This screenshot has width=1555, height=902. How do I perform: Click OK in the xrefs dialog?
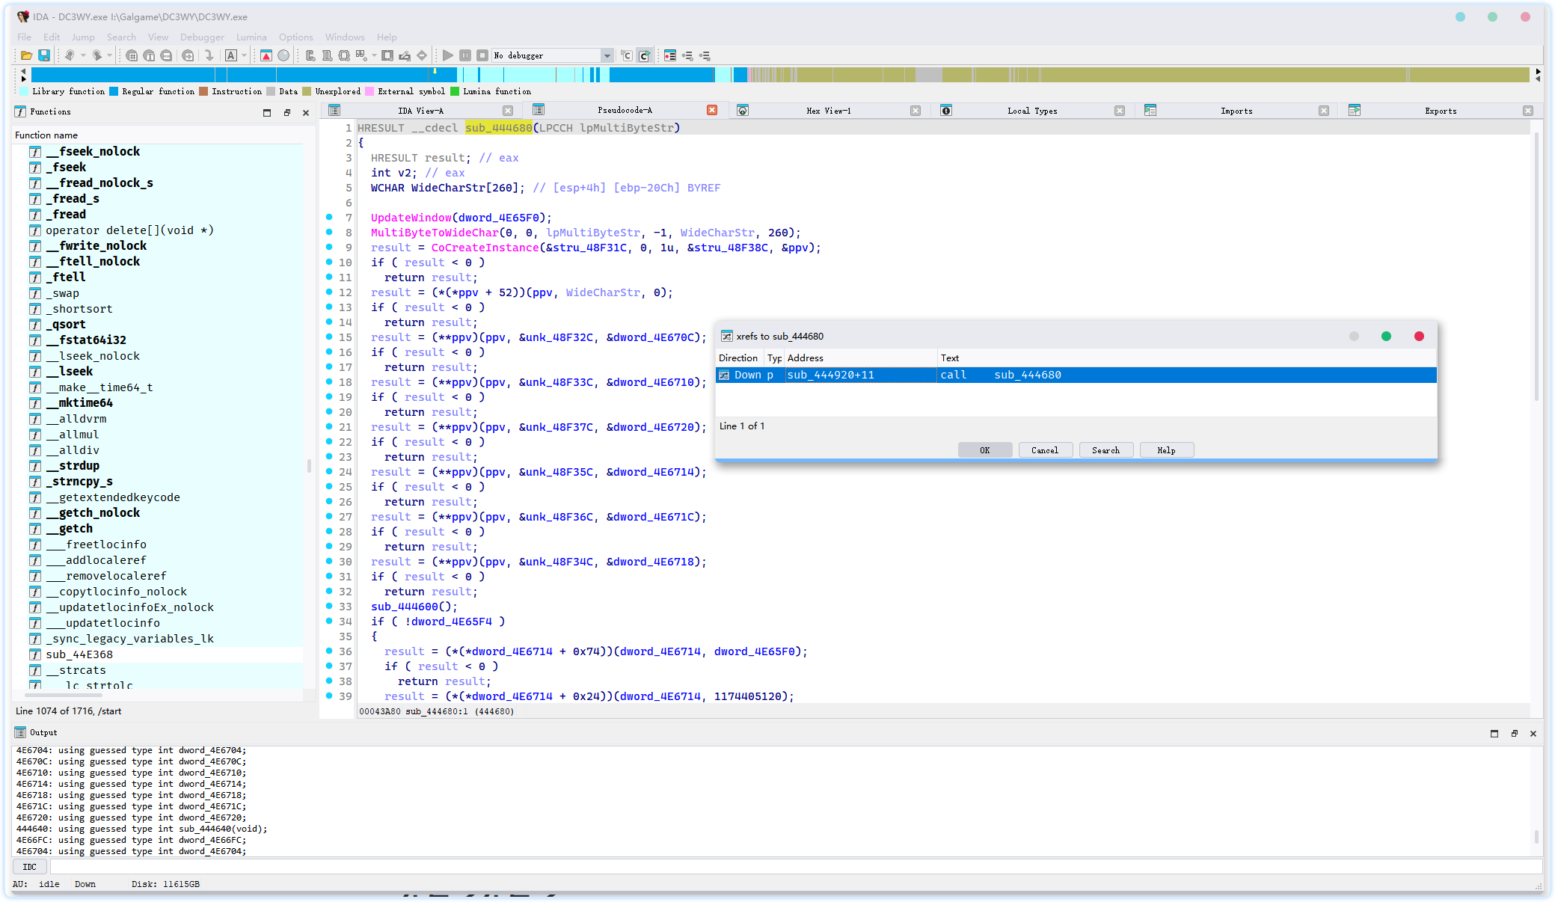[x=984, y=450]
